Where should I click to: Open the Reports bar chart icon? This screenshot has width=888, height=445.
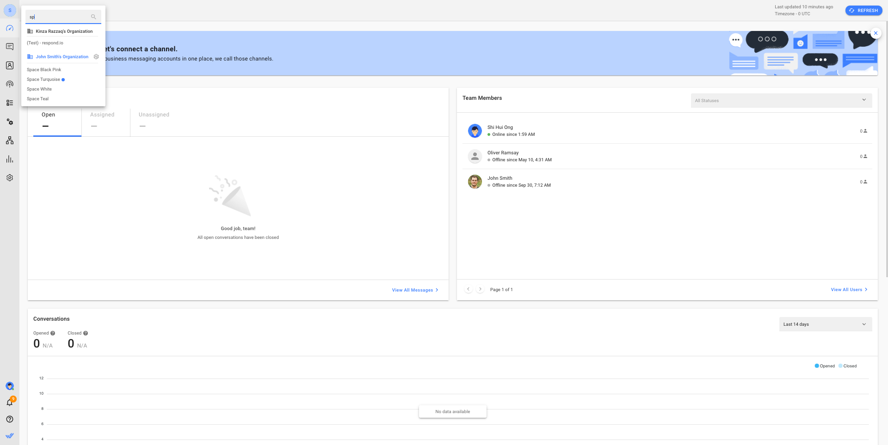[10, 159]
